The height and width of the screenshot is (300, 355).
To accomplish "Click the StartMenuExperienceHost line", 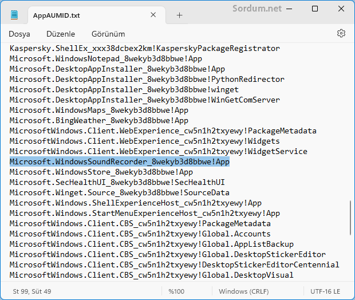I will (145, 214).
